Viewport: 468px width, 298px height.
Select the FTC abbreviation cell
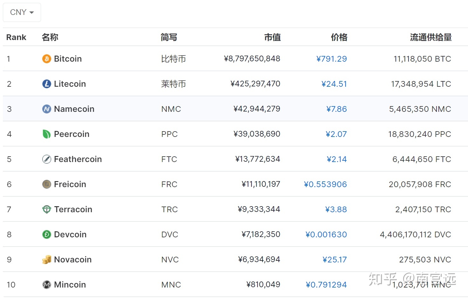click(x=169, y=159)
